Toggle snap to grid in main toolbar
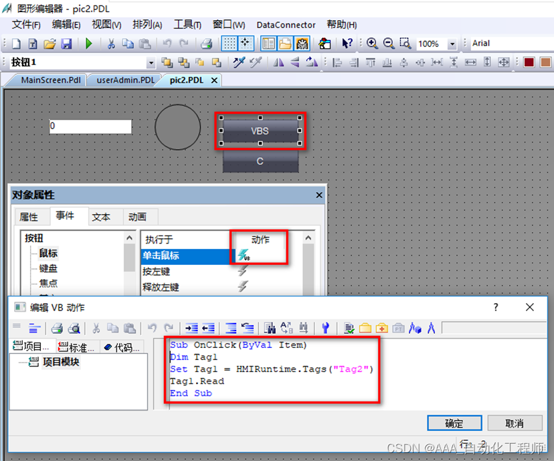 coord(246,43)
